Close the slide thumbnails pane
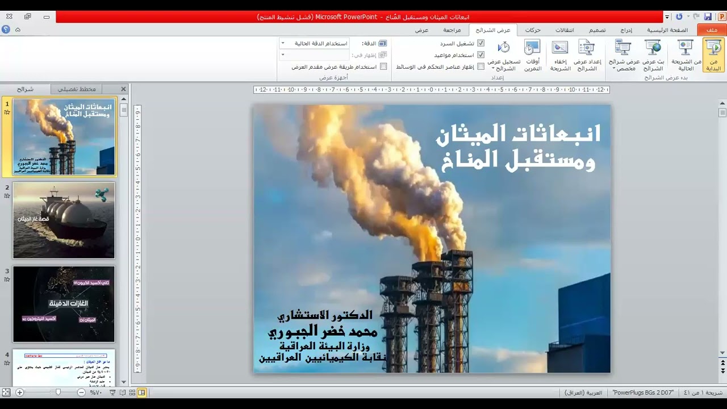 pyautogui.click(x=123, y=89)
